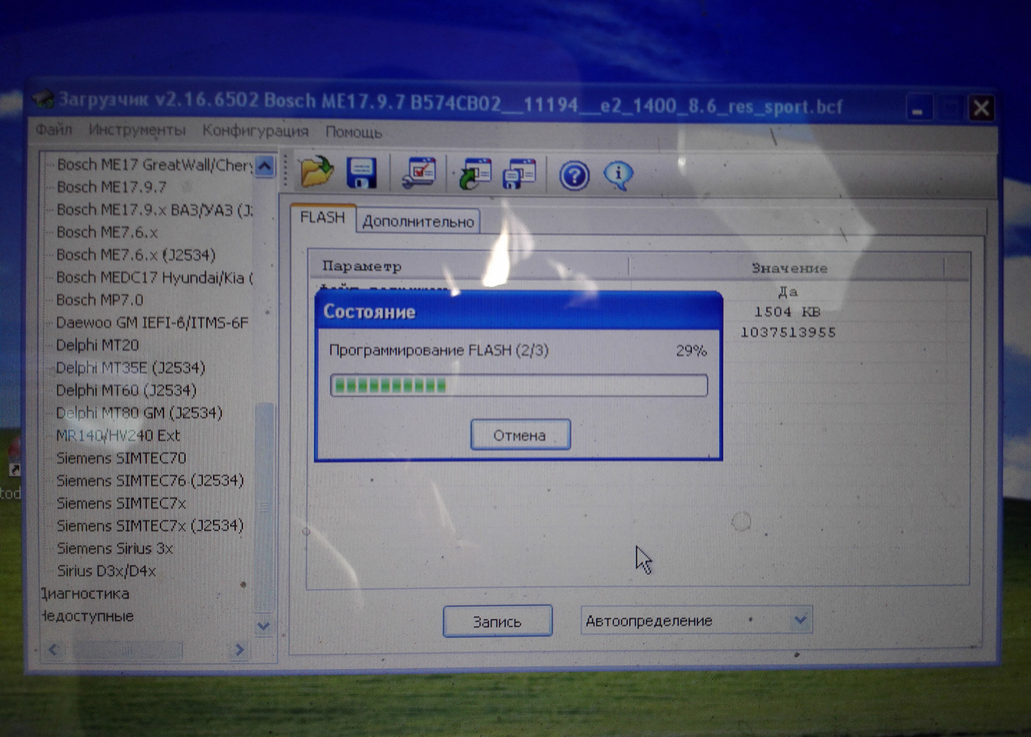Click horizontal scrollbar right arrow
1031x737 pixels.
pyautogui.click(x=239, y=650)
